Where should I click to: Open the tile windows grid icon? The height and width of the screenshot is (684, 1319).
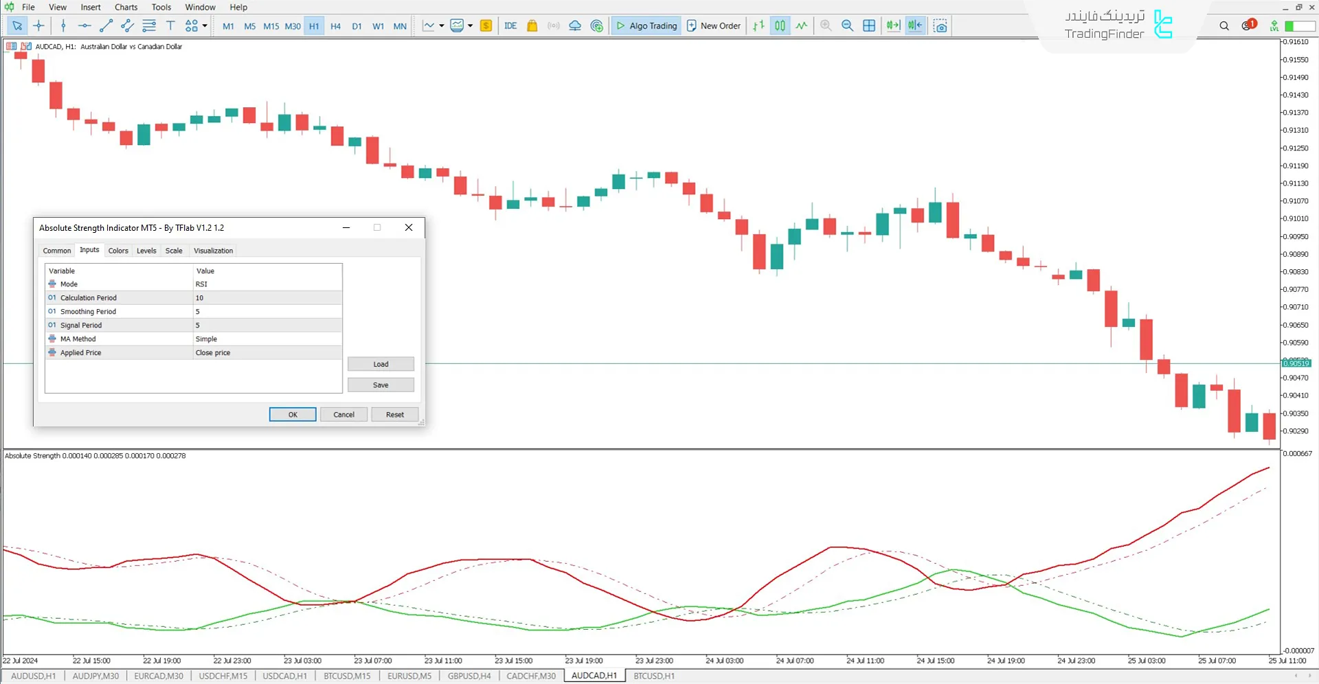pos(869,26)
